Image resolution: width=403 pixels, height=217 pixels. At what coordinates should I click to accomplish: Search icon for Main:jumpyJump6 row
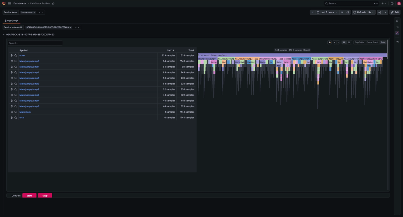[15, 78]
